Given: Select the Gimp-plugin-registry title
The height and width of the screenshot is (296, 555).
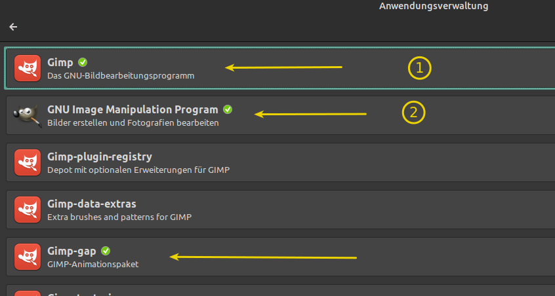Looking at the screenshot, I should click(100, 157).
